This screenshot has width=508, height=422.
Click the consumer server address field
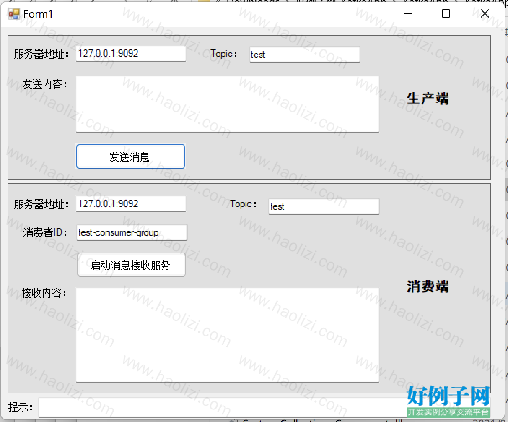(x=131, y=204)
